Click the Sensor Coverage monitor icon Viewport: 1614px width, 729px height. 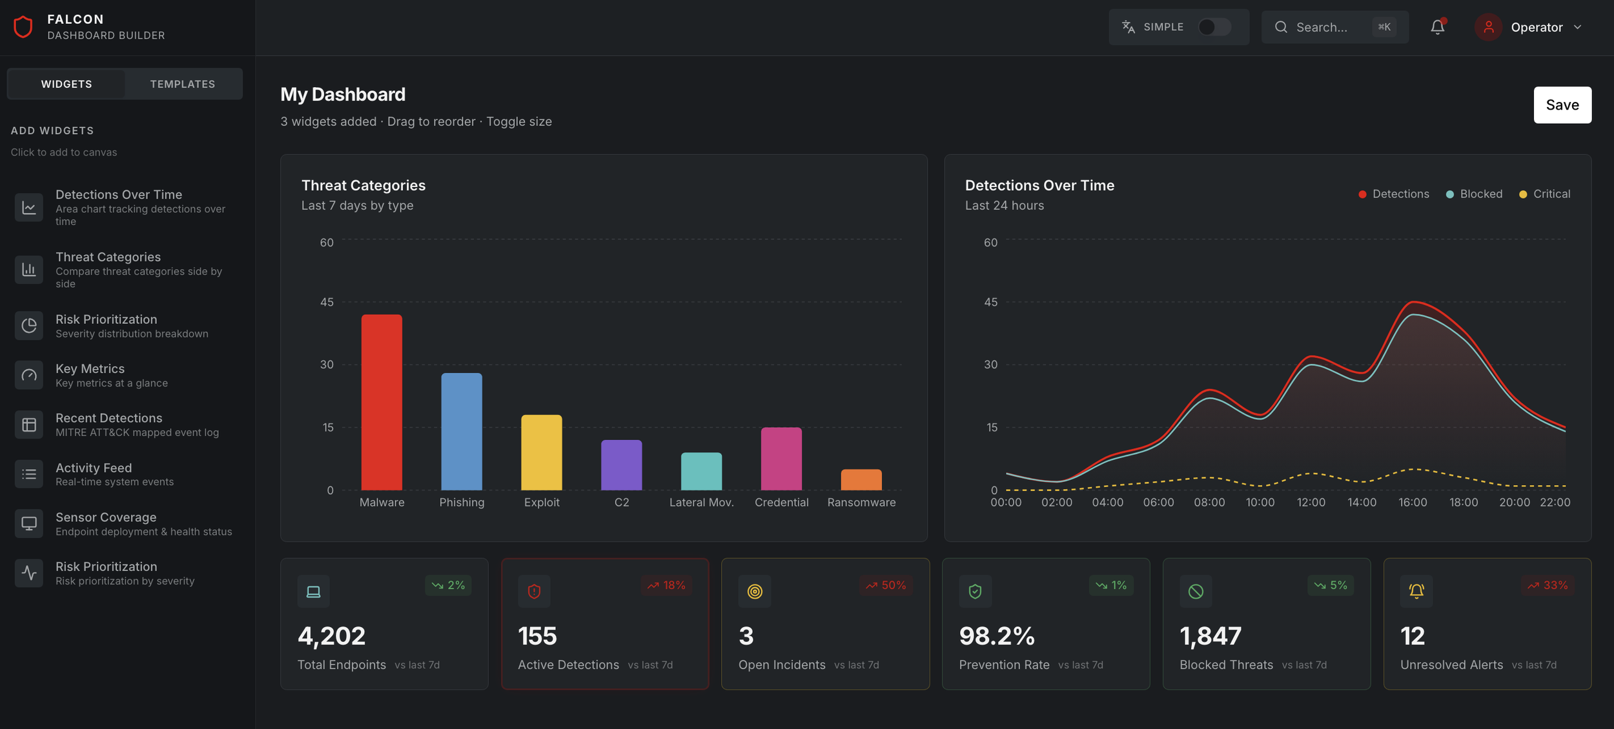tap(29, 523)
